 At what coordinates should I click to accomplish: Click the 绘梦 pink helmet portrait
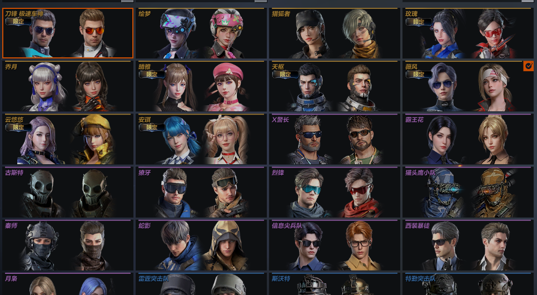point(225,33)
